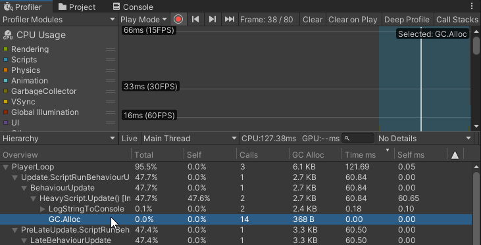
Task: Click the 368 B GC Alloc value
Action: (x=303, y=219)
